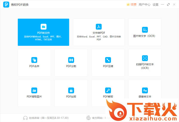Select the 文件转PDF label

pyautogui.click(x=99, y=33)
